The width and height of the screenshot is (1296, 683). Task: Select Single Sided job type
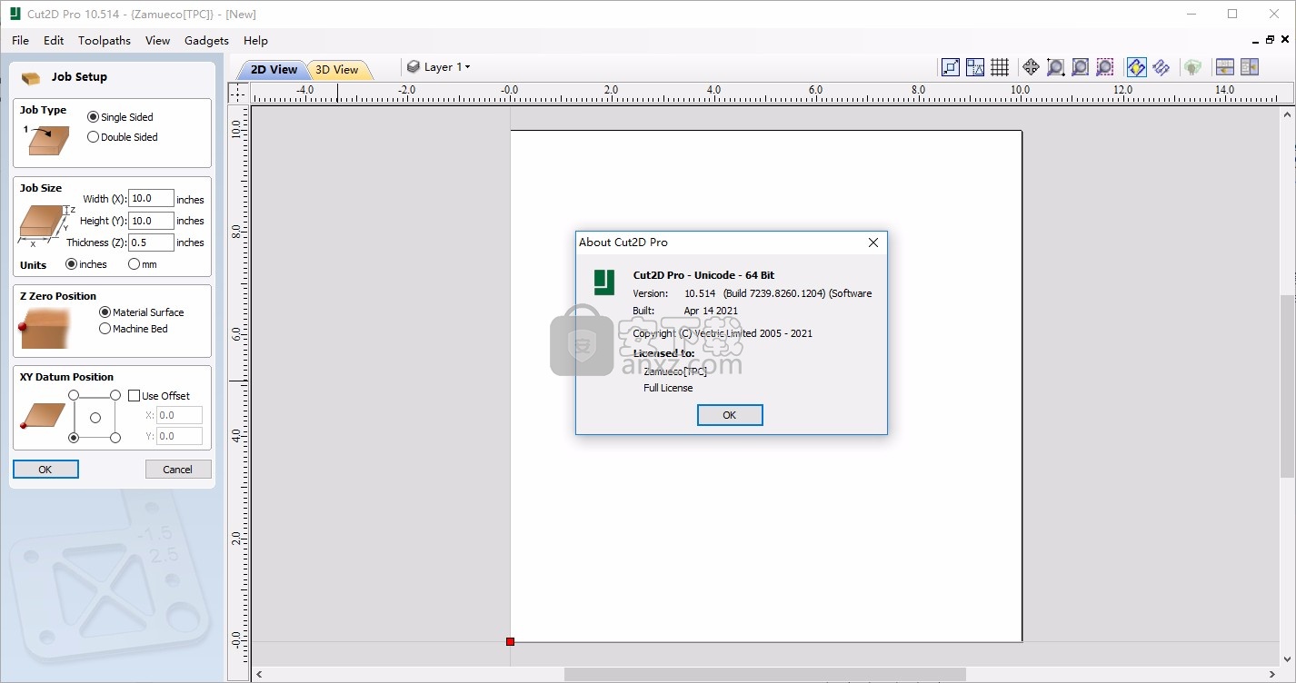pos(120,117)
